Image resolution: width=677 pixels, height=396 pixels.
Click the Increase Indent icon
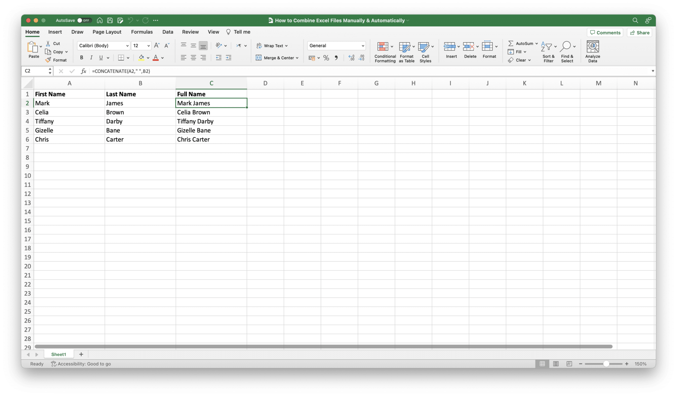(x=228, y=58)
